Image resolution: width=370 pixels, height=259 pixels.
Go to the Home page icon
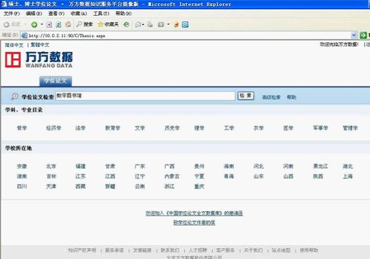(68, 24)
